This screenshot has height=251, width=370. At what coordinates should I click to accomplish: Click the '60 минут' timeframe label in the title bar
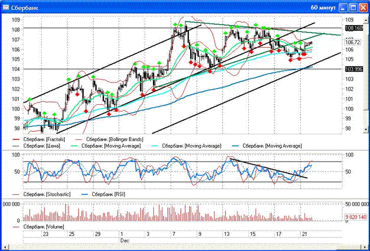[323, 8]
